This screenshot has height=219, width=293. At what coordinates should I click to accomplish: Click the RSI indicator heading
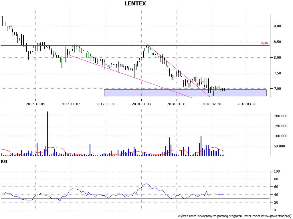click(4, 162)
